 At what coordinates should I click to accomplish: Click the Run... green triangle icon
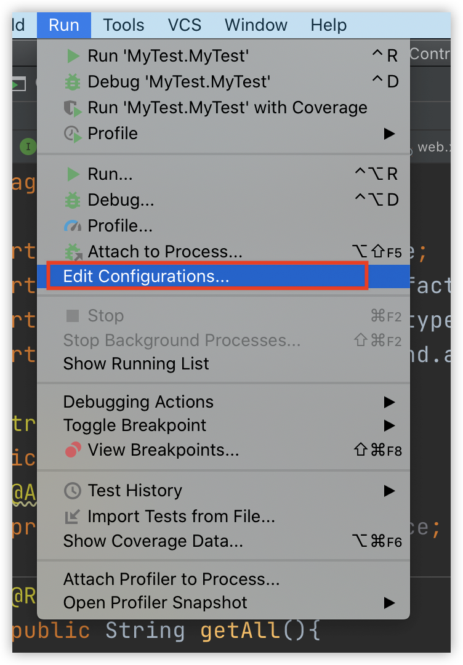pos(72,174)
